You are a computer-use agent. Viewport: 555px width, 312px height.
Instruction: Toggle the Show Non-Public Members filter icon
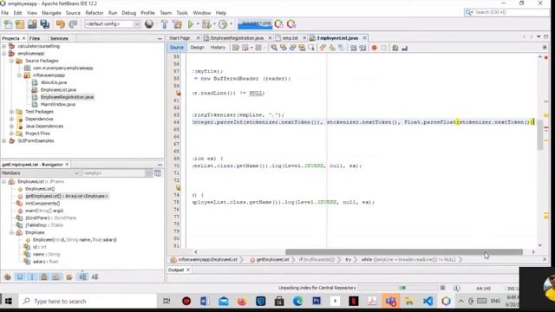pyautogui.click(x=44, y=277)
